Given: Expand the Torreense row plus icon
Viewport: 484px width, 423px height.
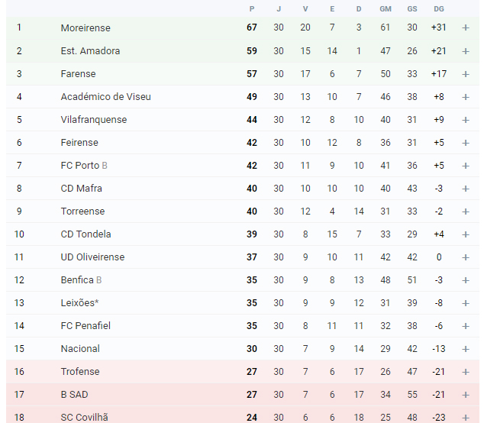Looking at the screenshot, I should pos(466,211).
